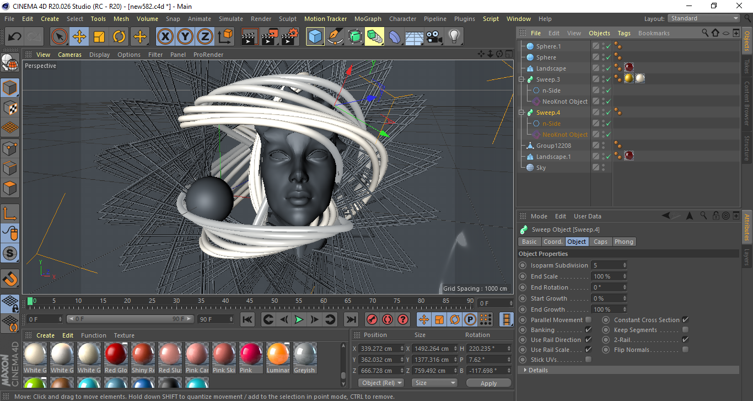This screenshot has width=753, height=401.
Task: Activate the Rotate tool
Action: pos(119,37)
